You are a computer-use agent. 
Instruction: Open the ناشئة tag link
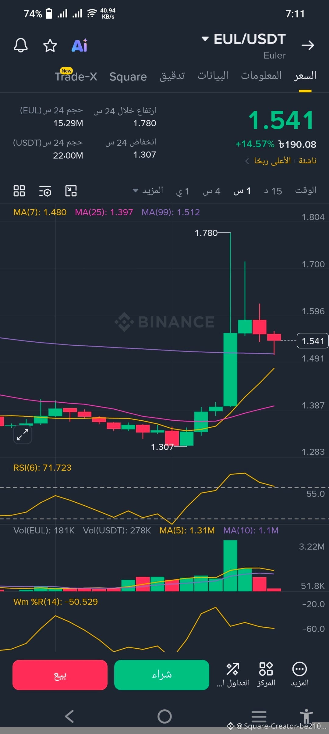pyautogui.click(x=307, y=161)
